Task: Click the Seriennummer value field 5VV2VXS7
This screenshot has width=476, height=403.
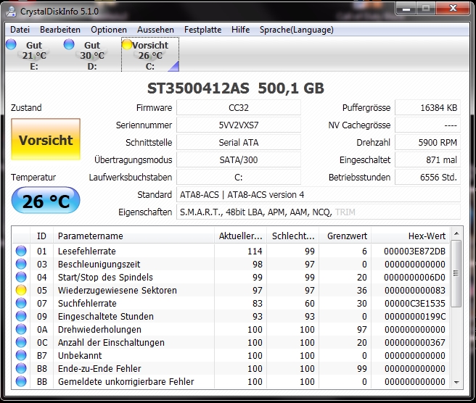Action: point(239,125)
